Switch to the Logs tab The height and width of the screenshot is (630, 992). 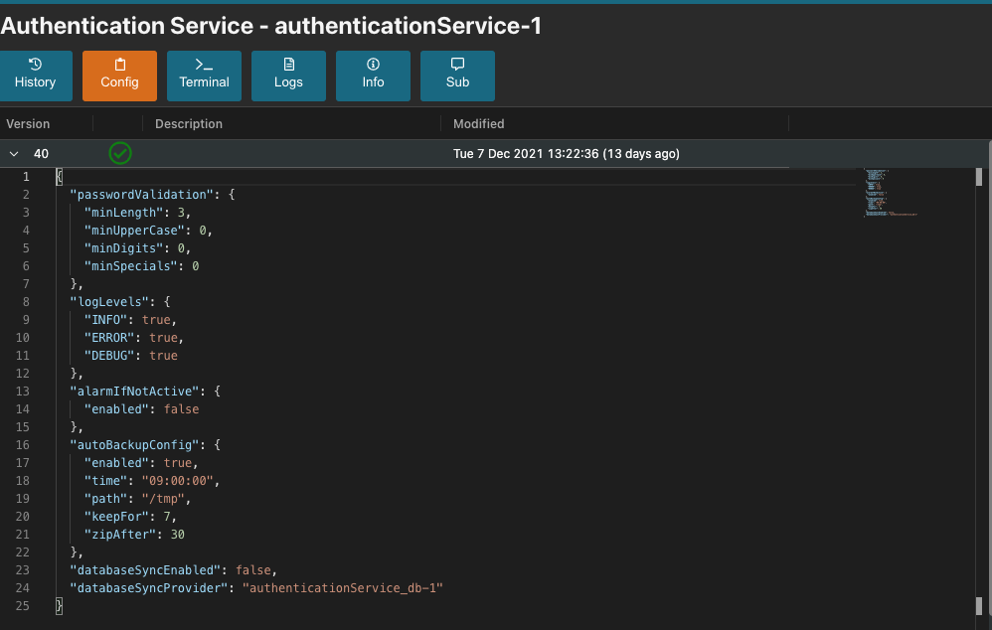(x=288, y=76)
